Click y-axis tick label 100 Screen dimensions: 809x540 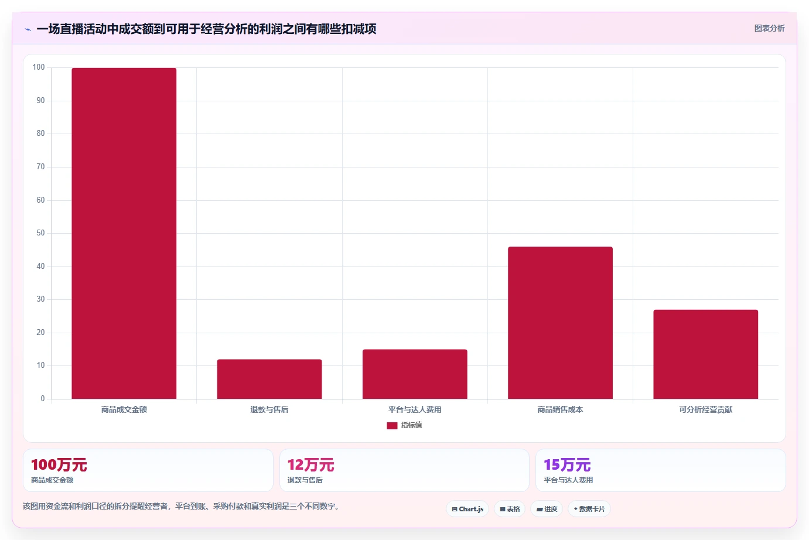pos(39,67)
